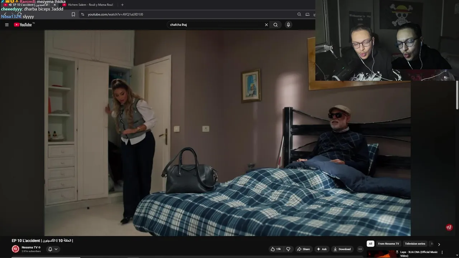Switch to 'Hichem Salem - Rouli y Mama Rouli' tab
The width and height of the screenshot is (459, 258).
coord(88,5)
